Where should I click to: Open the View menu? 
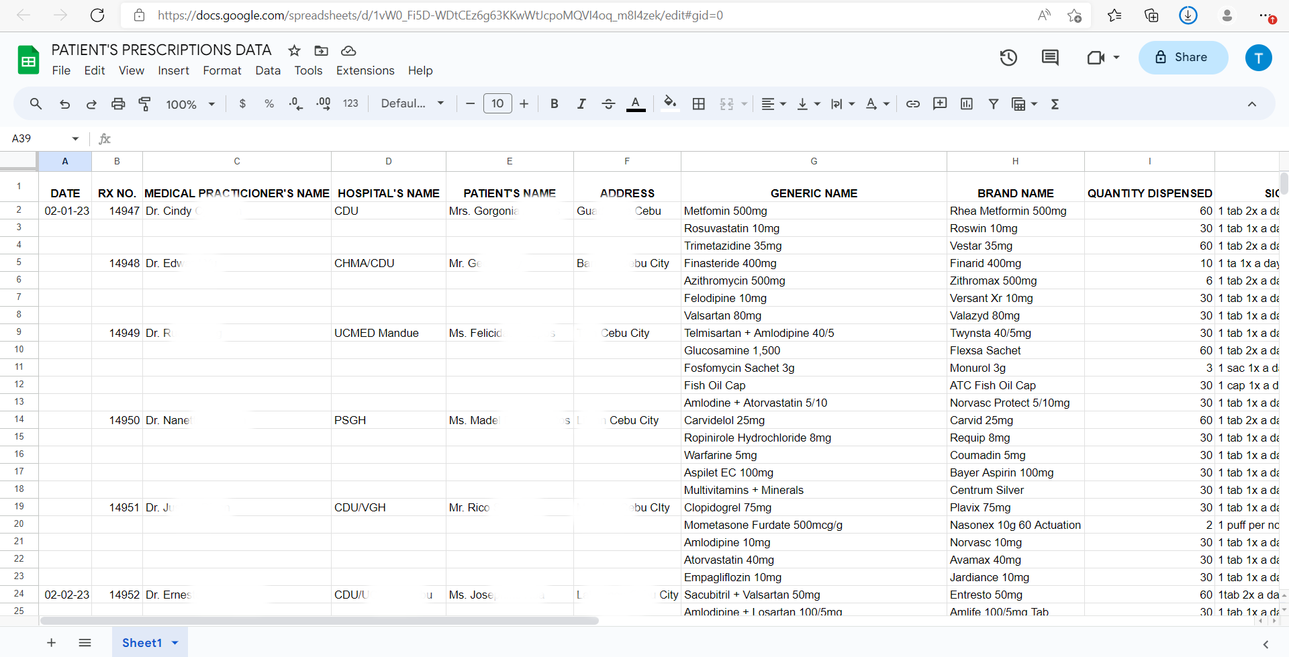(x=132, y=70)
